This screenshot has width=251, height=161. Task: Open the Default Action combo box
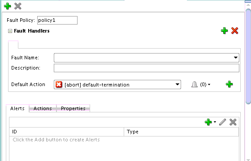tap(117, 85)
